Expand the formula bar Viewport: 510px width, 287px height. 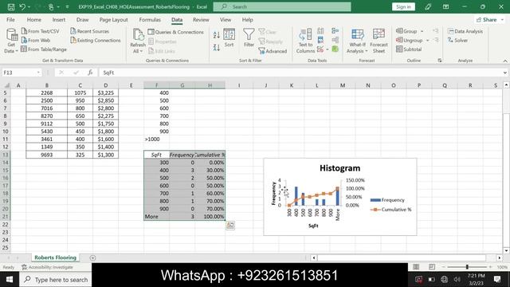click(x=504, y=73)
